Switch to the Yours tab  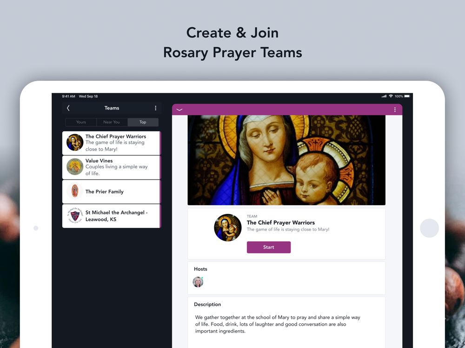point(81,122)
